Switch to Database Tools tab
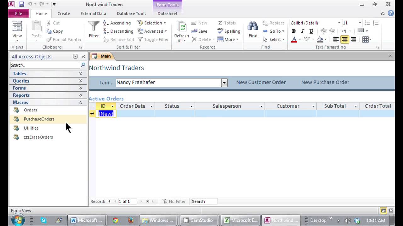The image size is (403, 226). [x=131, y=13]
